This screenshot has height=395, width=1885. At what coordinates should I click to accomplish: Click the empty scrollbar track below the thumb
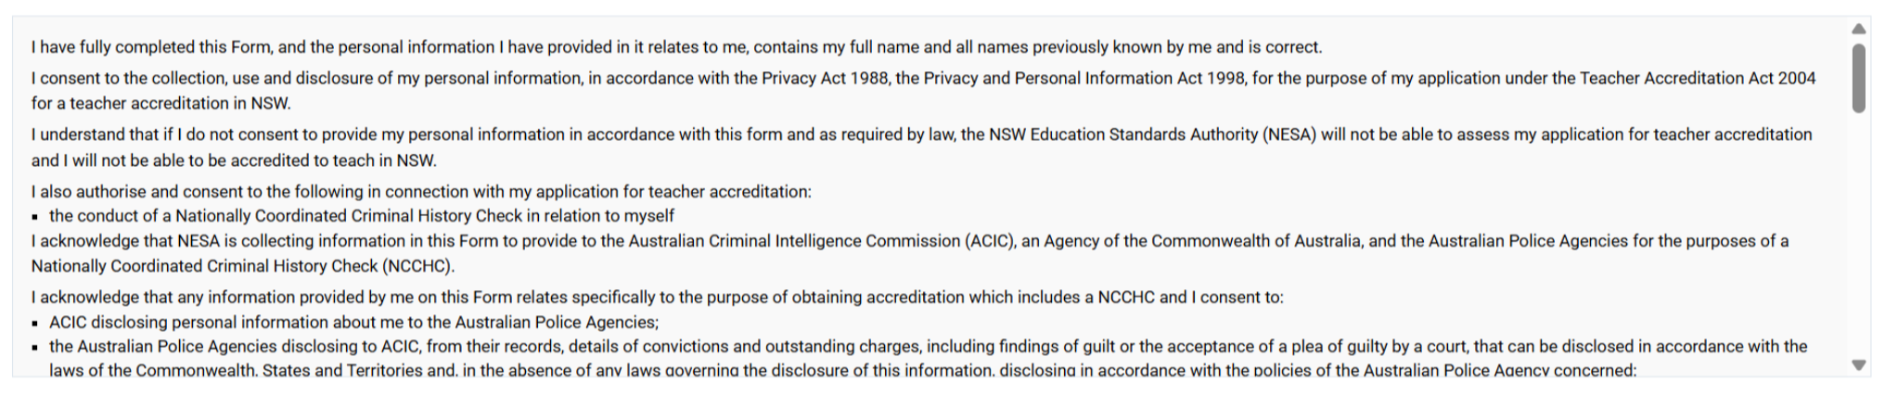[x=1858, y=232]
